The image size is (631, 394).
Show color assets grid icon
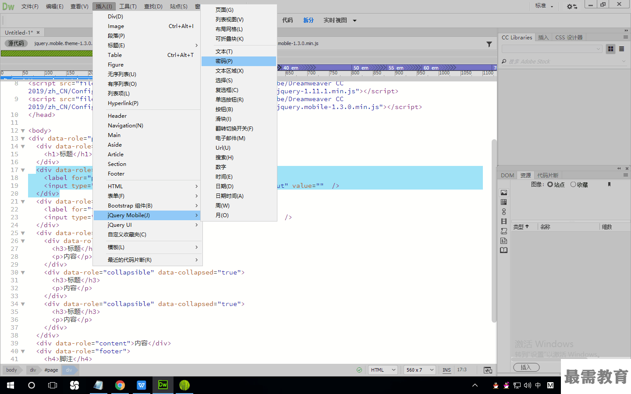pos(504,202)
